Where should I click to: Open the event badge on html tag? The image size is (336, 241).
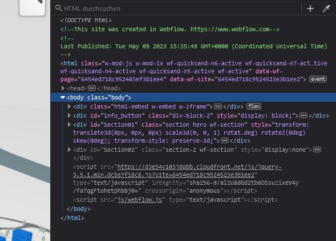[318, 79]
